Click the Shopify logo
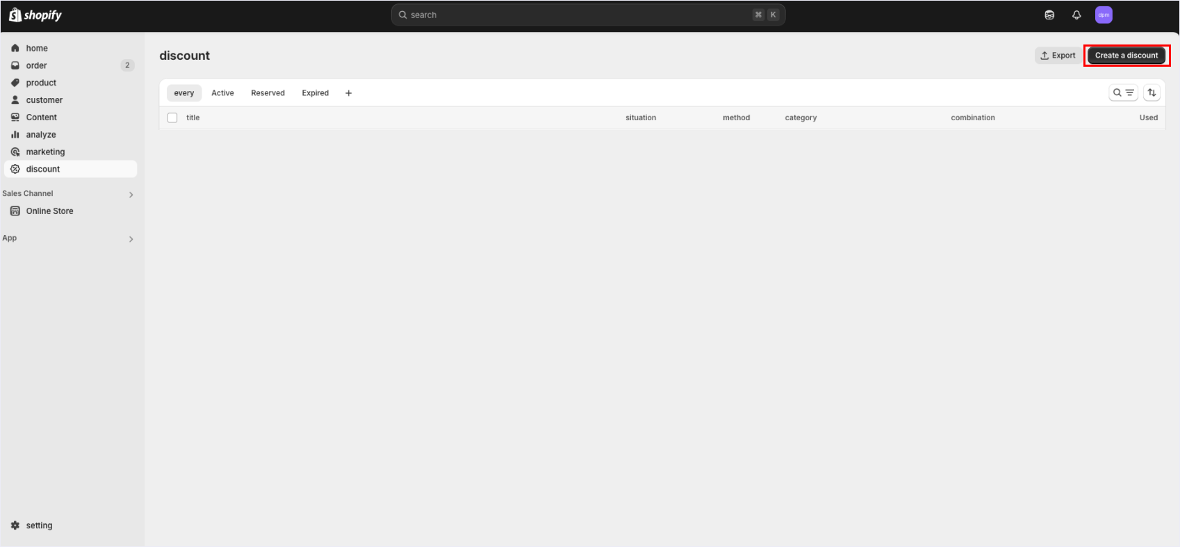 35,15
